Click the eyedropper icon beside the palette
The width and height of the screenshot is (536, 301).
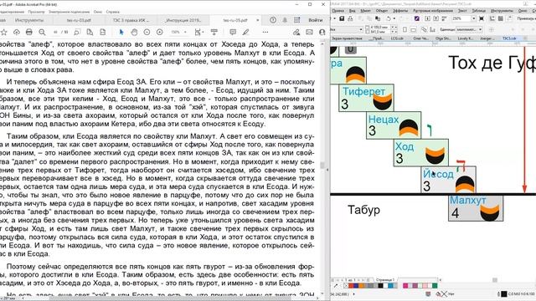[335, 286]
